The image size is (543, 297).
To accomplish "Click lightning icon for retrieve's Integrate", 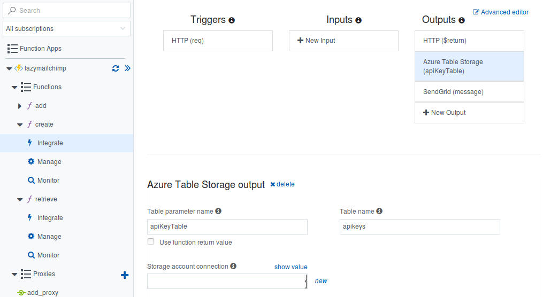I will coord(30,217).
